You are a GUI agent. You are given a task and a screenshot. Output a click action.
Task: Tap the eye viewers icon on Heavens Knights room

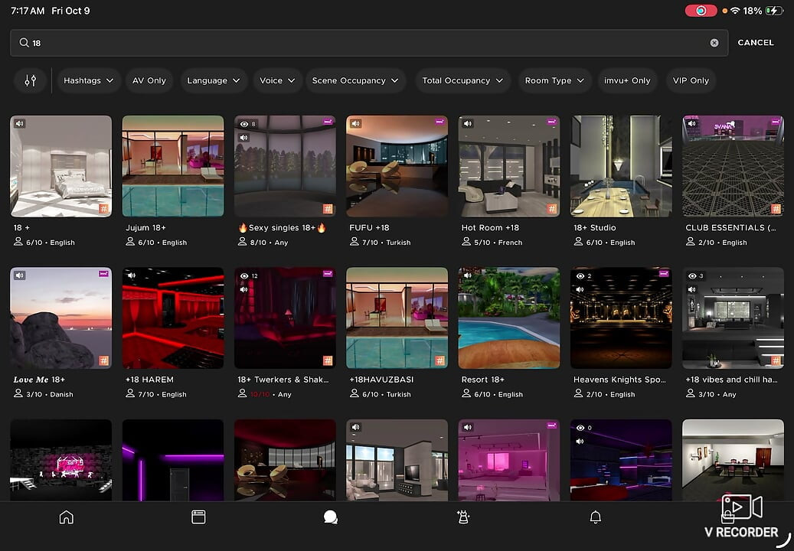(580, 275)
